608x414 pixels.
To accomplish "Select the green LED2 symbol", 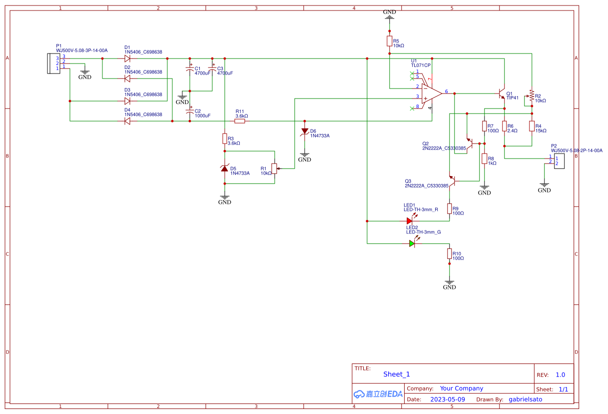I will pos(412,243).
